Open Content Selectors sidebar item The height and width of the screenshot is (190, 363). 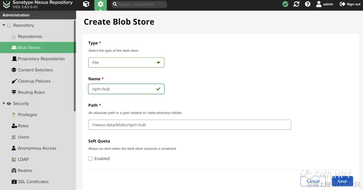click(x=35, y=70)
